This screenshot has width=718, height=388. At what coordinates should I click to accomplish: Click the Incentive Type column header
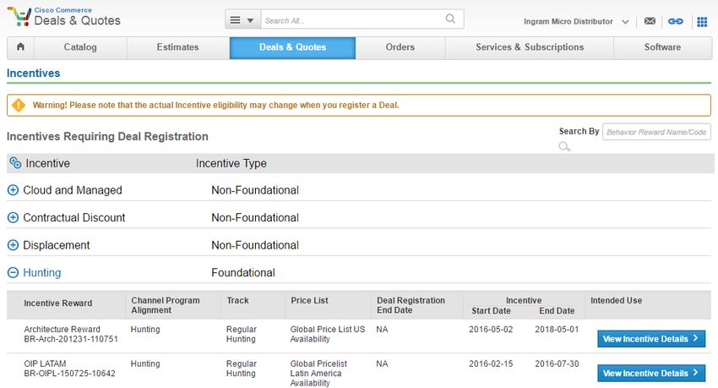click(231, 163)
